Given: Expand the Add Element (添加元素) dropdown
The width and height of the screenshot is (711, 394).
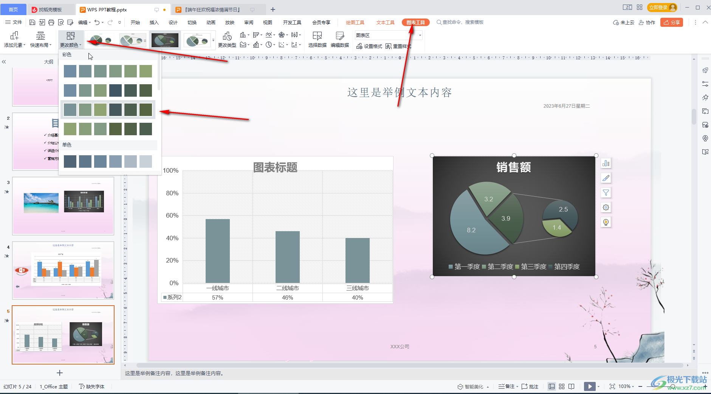Looking at the screenshot, I should tap(15, 40).
